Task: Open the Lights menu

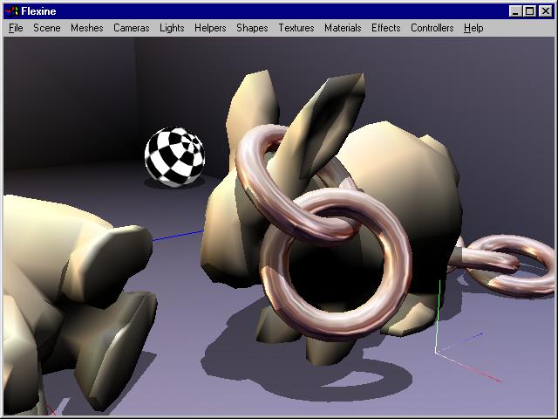Action: coord(172,28)
